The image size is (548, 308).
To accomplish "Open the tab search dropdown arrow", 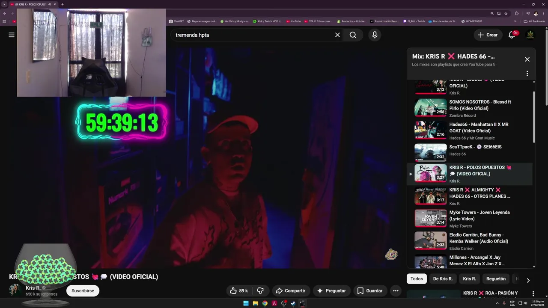I will pyautogui.click(x=4, y=4).
